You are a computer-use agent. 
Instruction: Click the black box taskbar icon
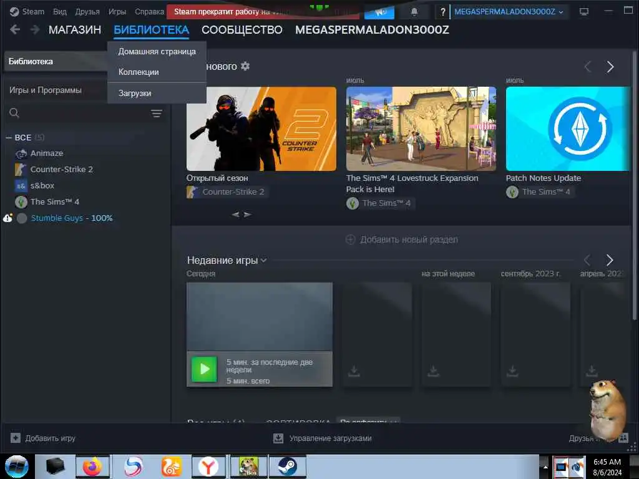[55, 467]
